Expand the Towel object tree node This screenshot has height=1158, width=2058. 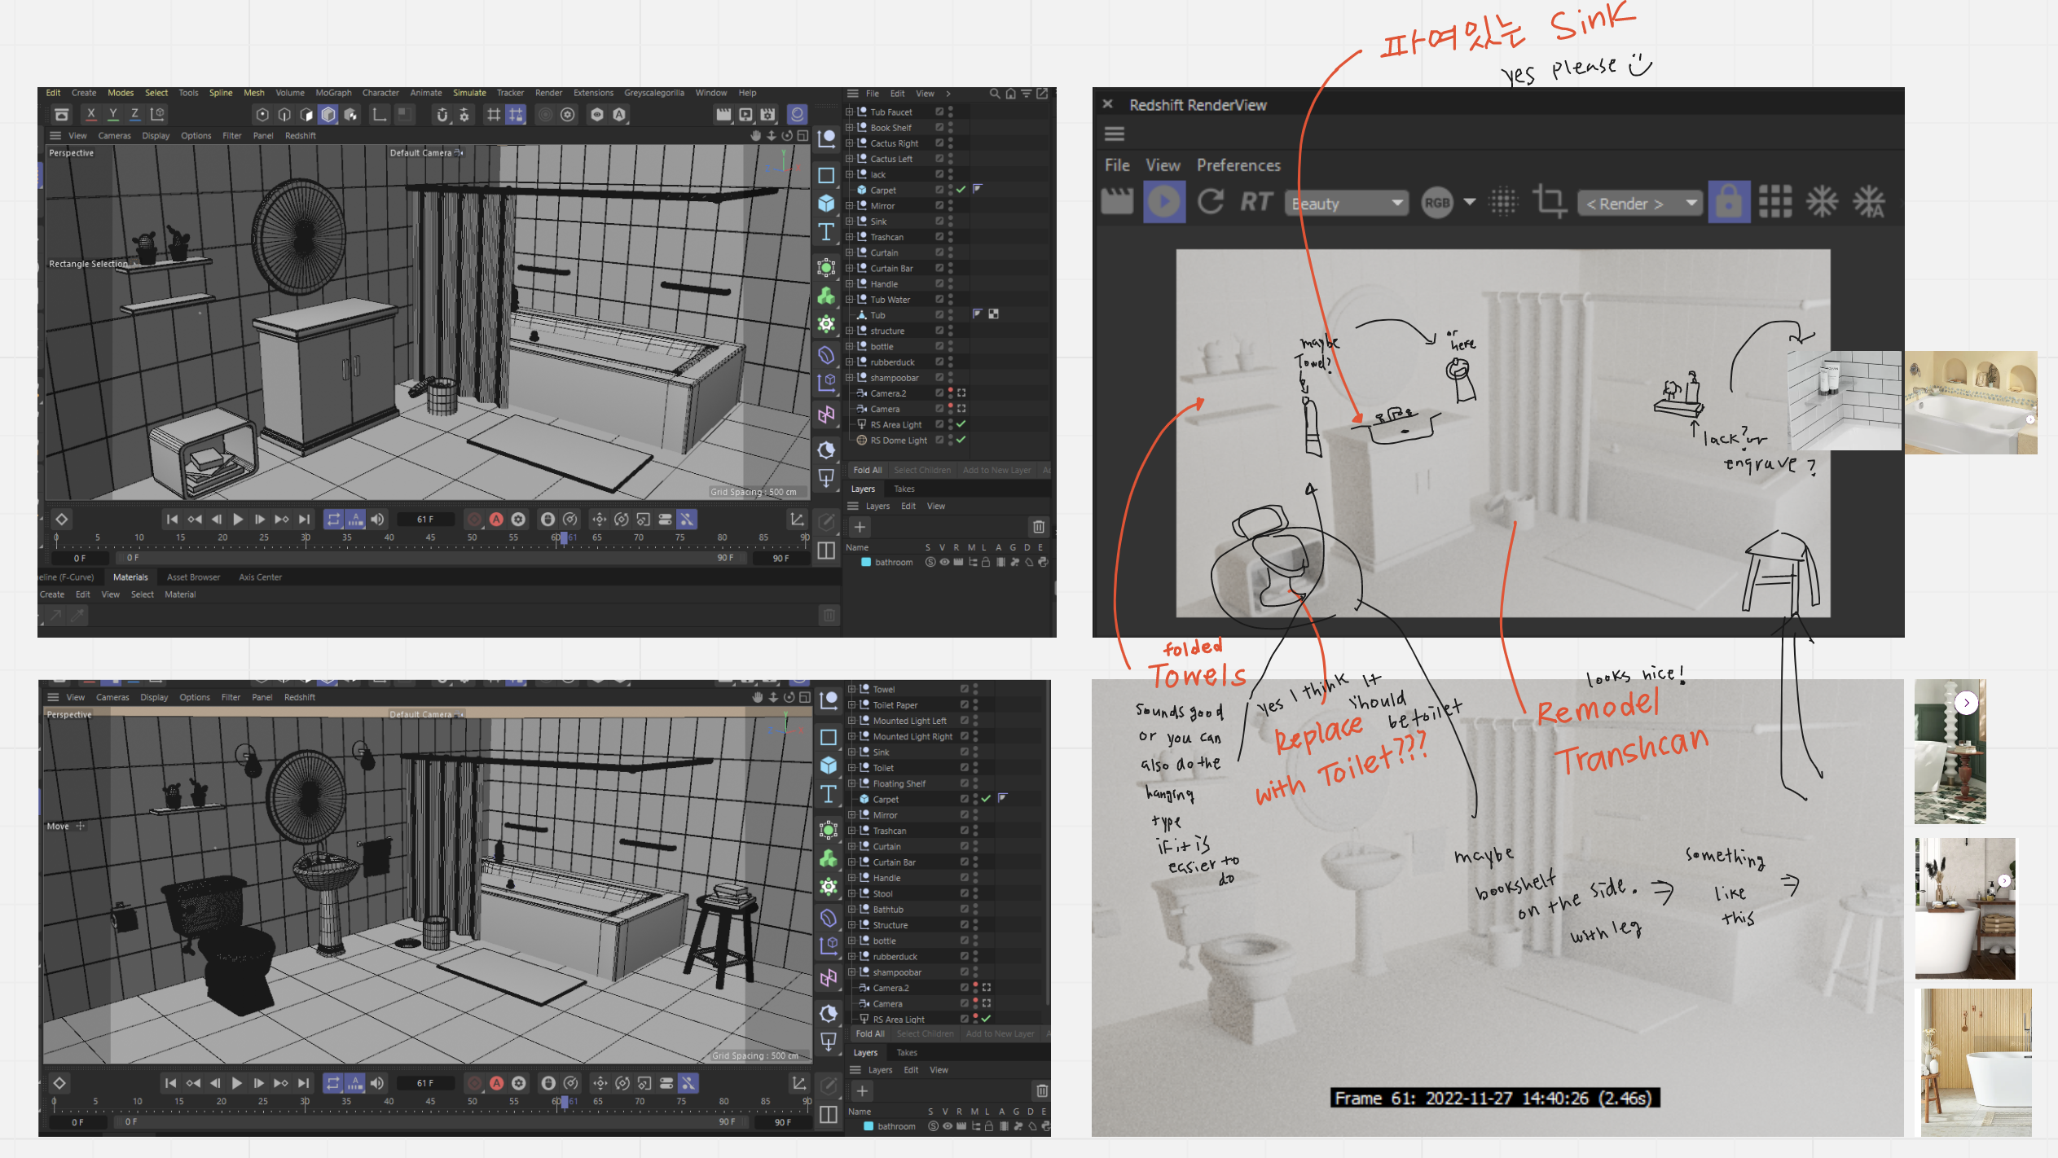click(851, 689)
